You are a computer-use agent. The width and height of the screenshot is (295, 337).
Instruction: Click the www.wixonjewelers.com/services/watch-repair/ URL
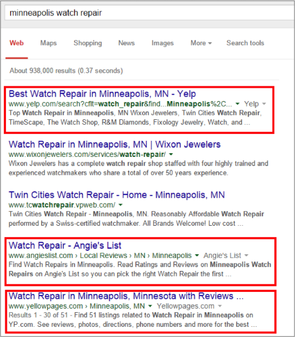coord(87,155)
